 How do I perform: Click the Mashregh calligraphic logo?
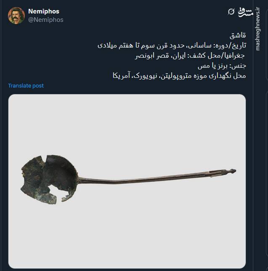tap(245, 12)
